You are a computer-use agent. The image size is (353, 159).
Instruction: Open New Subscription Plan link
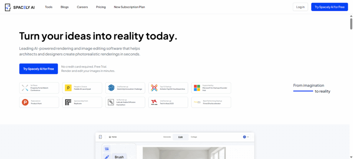(x=129, y=7)
